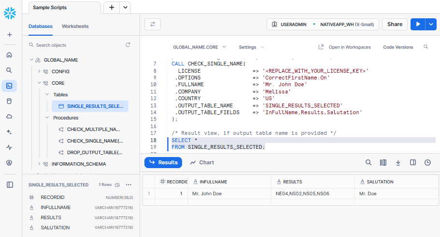
Task: Collapse the Procedures folder
Action: coord(47,118)
